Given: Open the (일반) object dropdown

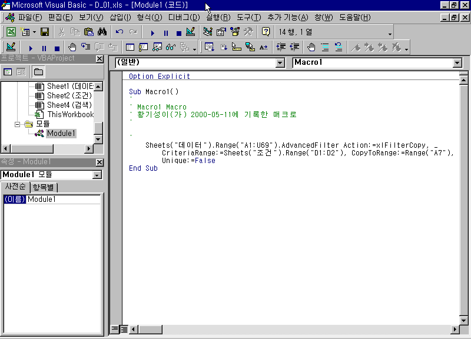Looking at the screenshot, I should pyautogui.click(x=280, y=63).
